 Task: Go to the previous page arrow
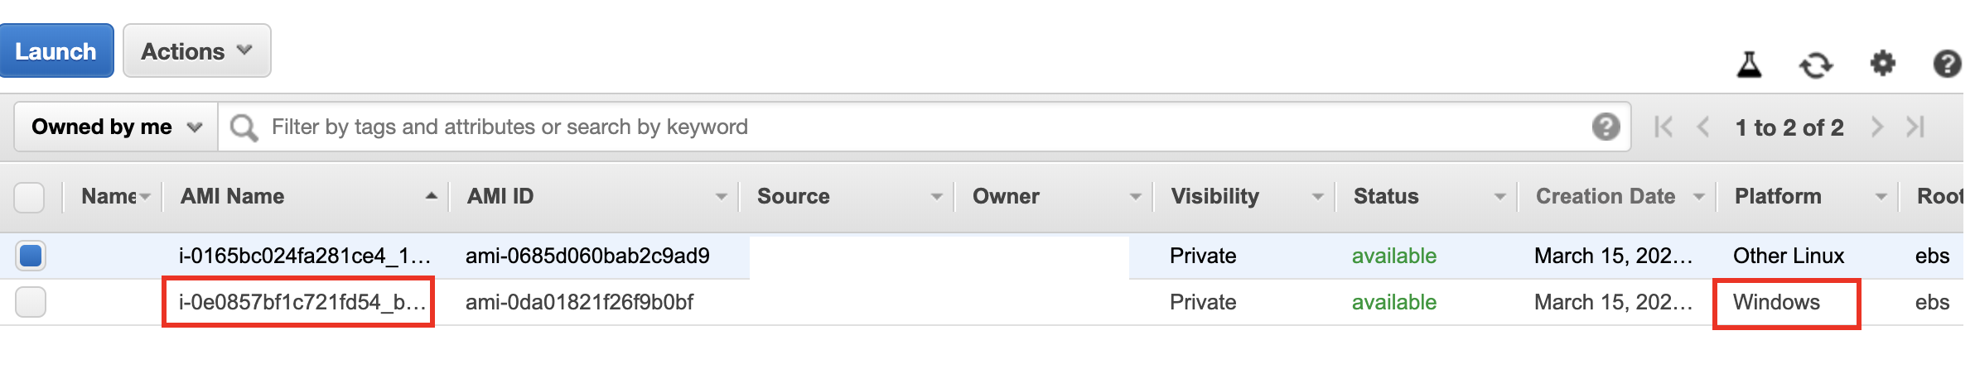click(1703, 127)
